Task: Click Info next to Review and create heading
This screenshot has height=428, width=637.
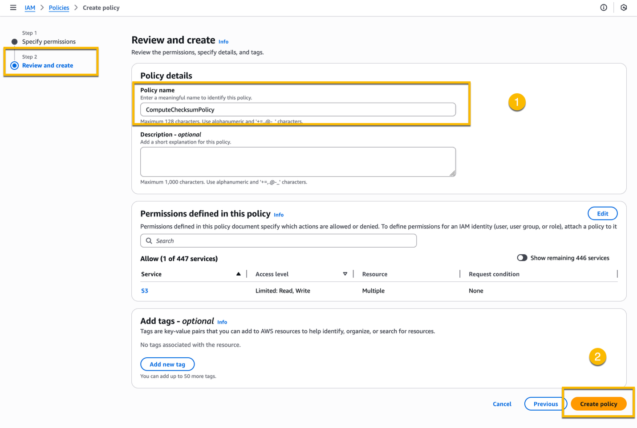Action: [223, 41]
